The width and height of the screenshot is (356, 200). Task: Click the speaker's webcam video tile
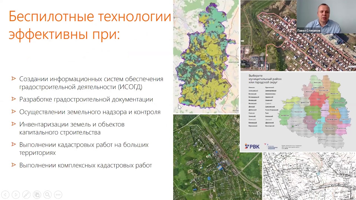pyautogui.click(x=326, y=17)
